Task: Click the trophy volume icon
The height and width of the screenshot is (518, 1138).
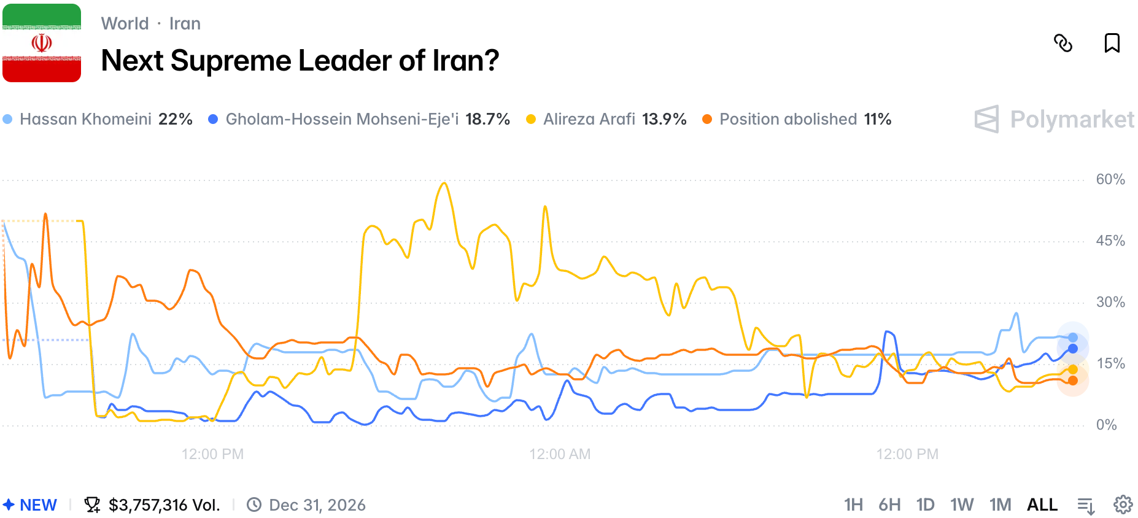Action: [x=92, y=504]
